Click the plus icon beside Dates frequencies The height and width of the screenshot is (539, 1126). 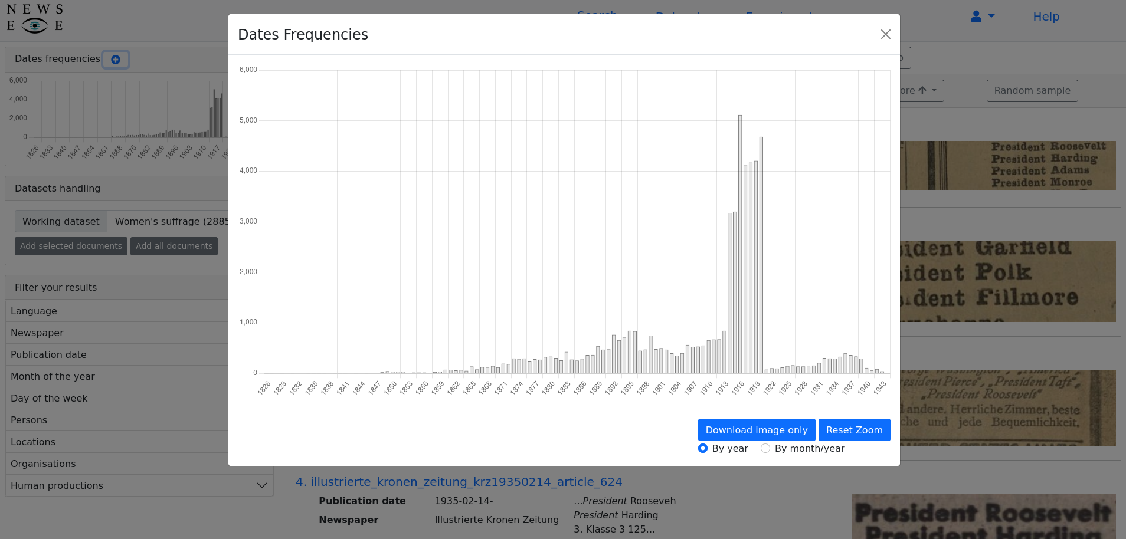click(x=116, y=60)
